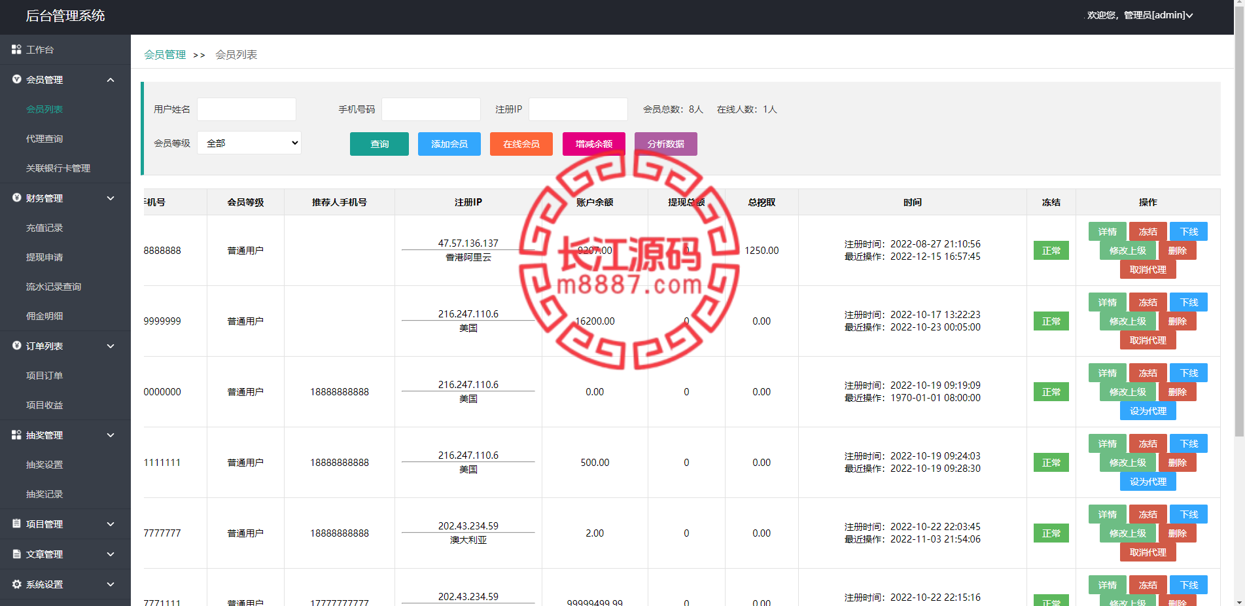Click the orange 在线会员 button
Screen dimensions: 1245x606
pyautogui.click(x=521, y=144)
